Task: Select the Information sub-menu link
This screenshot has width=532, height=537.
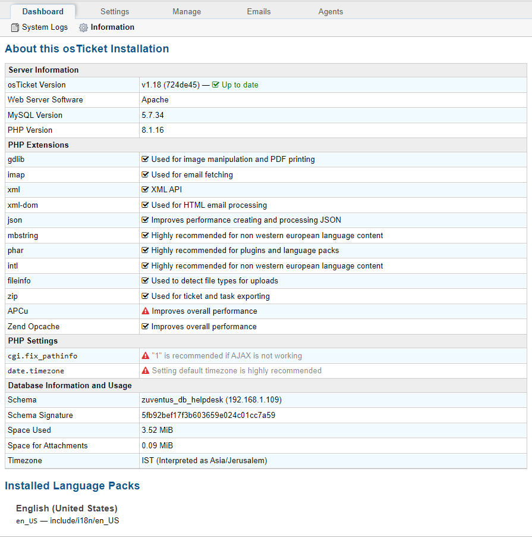Action: (x=112, y=27)
